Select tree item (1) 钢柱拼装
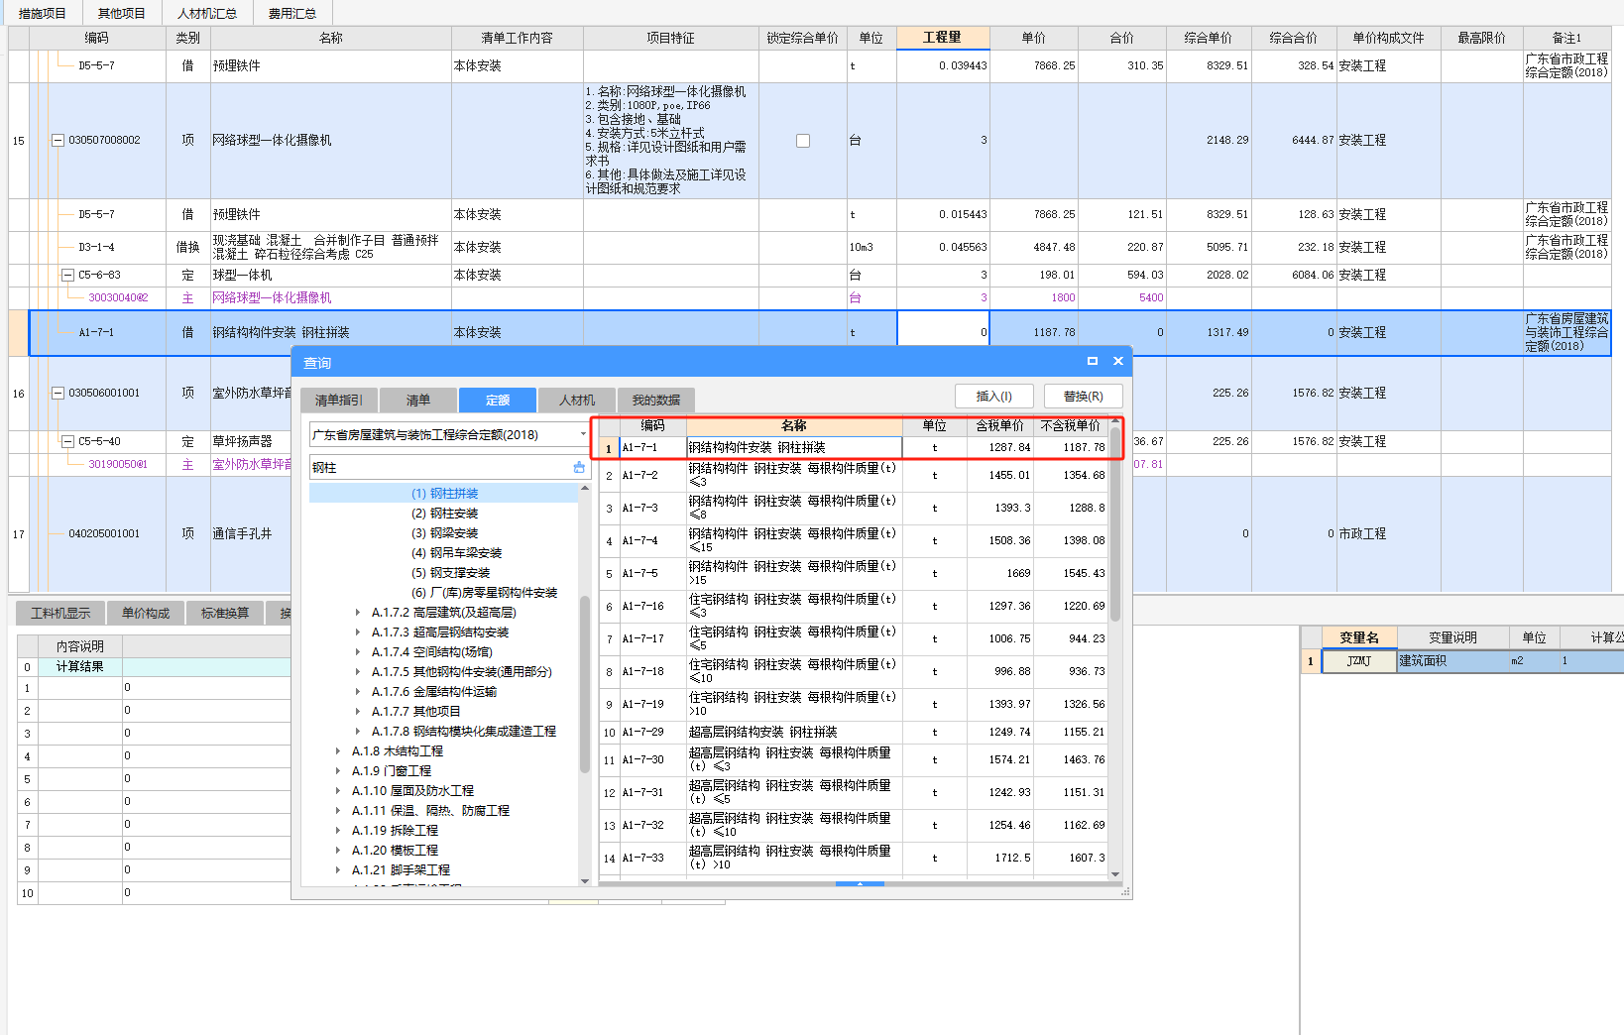The image size is (1624, 1035). tap(444, 494)
